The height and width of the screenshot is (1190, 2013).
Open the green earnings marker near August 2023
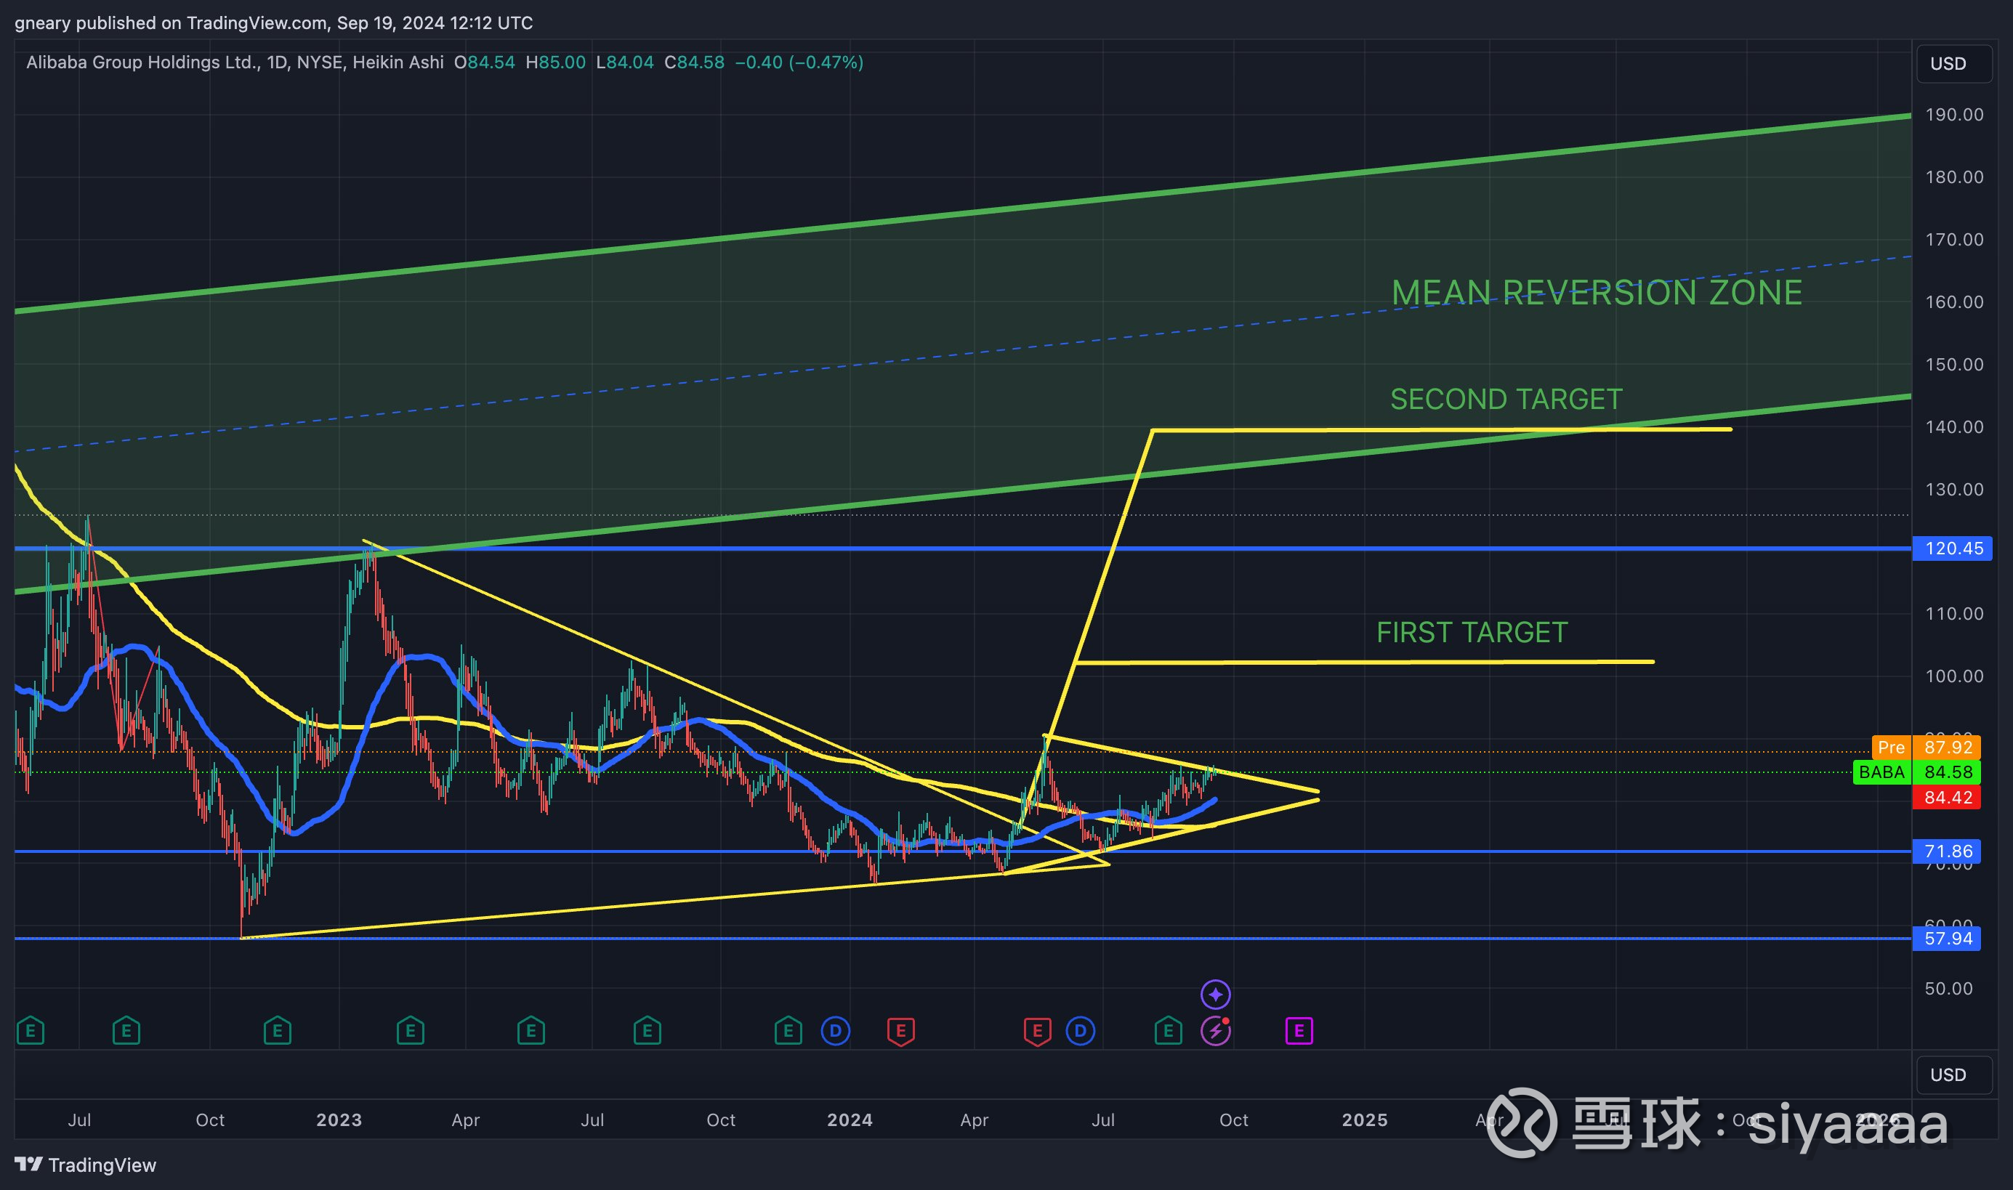point(648,1030)
